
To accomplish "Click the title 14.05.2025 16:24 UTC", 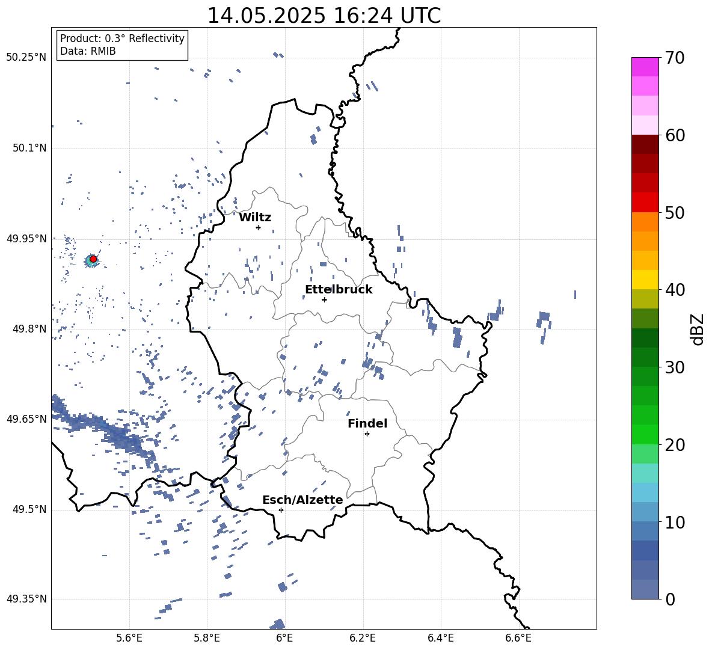I will click(x=324, y=16).
